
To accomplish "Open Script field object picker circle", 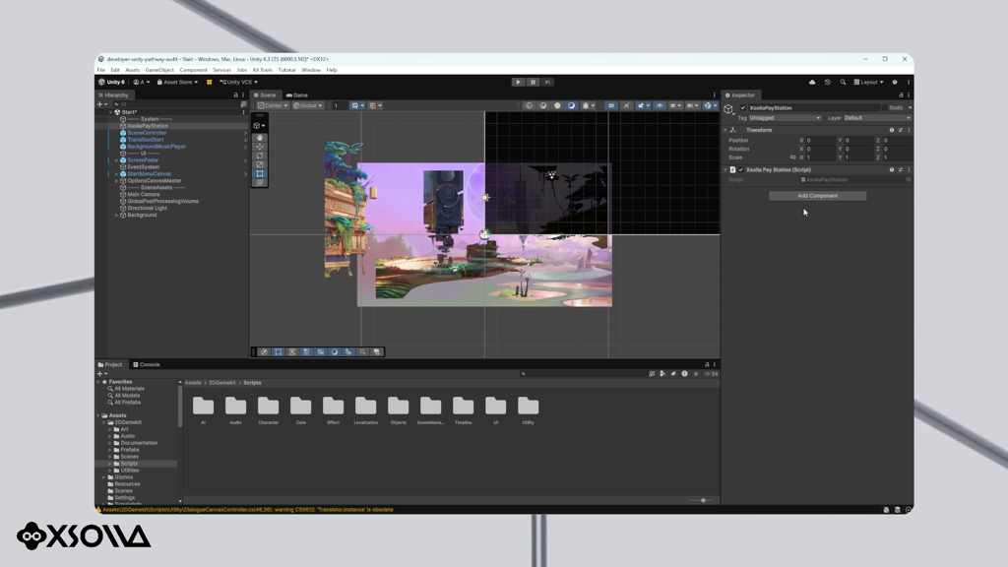I will point(909,180).
